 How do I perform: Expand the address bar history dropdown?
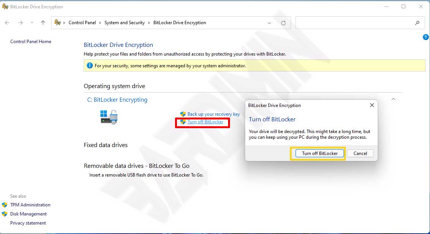(269, 23)
